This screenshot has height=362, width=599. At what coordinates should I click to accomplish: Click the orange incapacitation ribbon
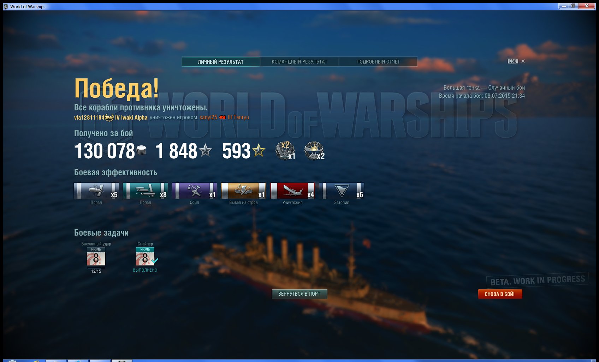(x=243, y=191)
